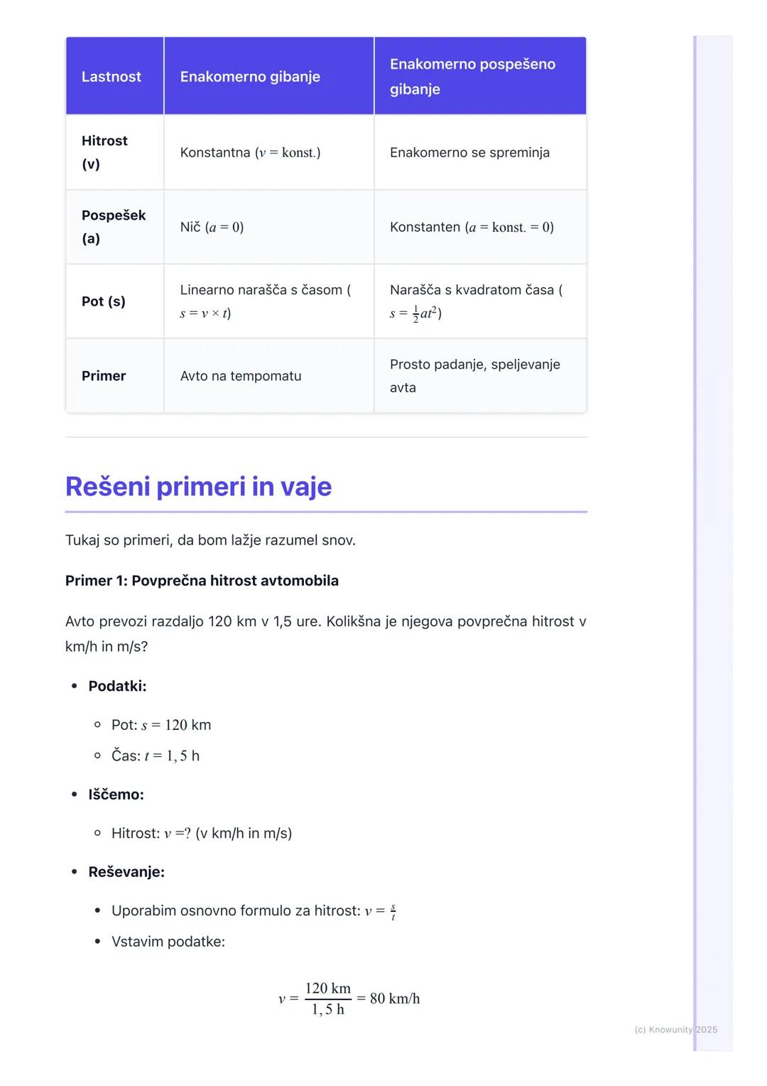Click the "Enakomerno pospešeno gibanje" column header
Image resolution: width=767 pixels, height=1086 pixels.
472,77
